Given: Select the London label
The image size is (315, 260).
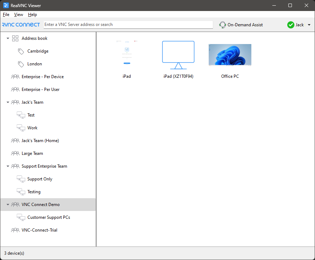Looking at the screenshot, I should pos(34,64).
